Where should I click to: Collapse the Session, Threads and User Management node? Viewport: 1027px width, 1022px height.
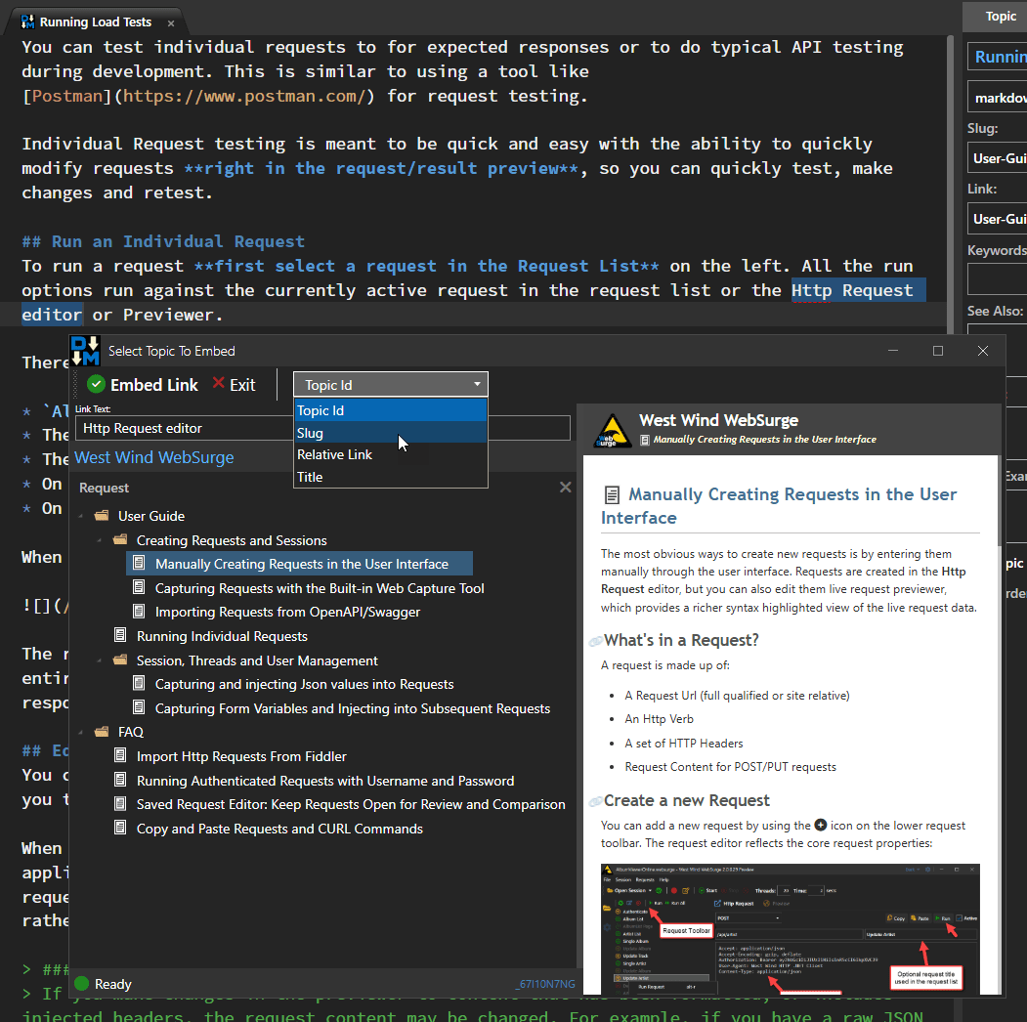point(100,660)
